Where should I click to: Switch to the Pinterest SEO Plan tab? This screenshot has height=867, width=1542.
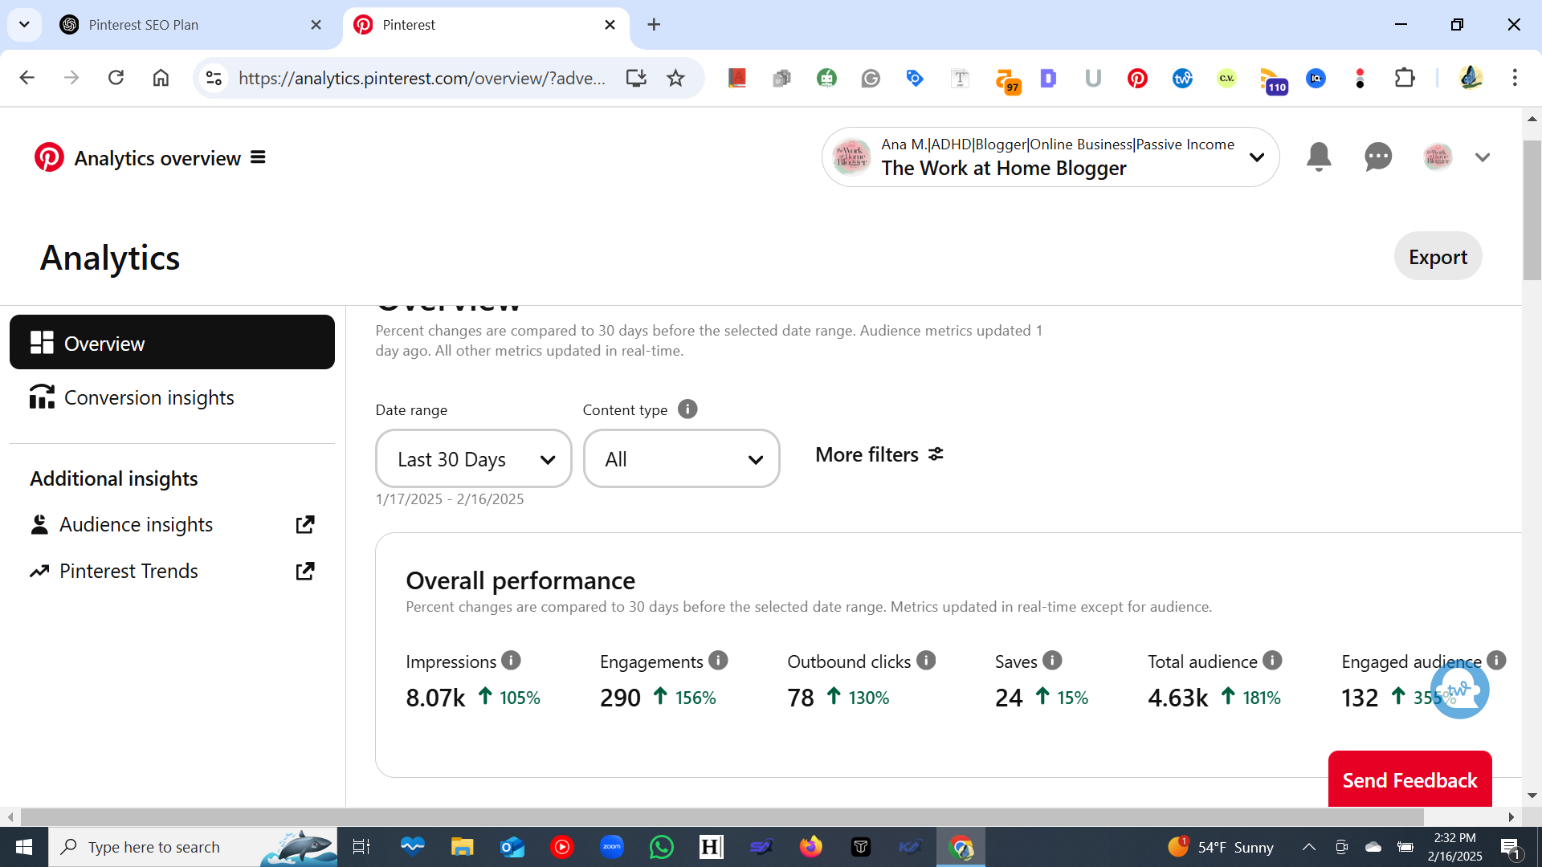(144, 25)
